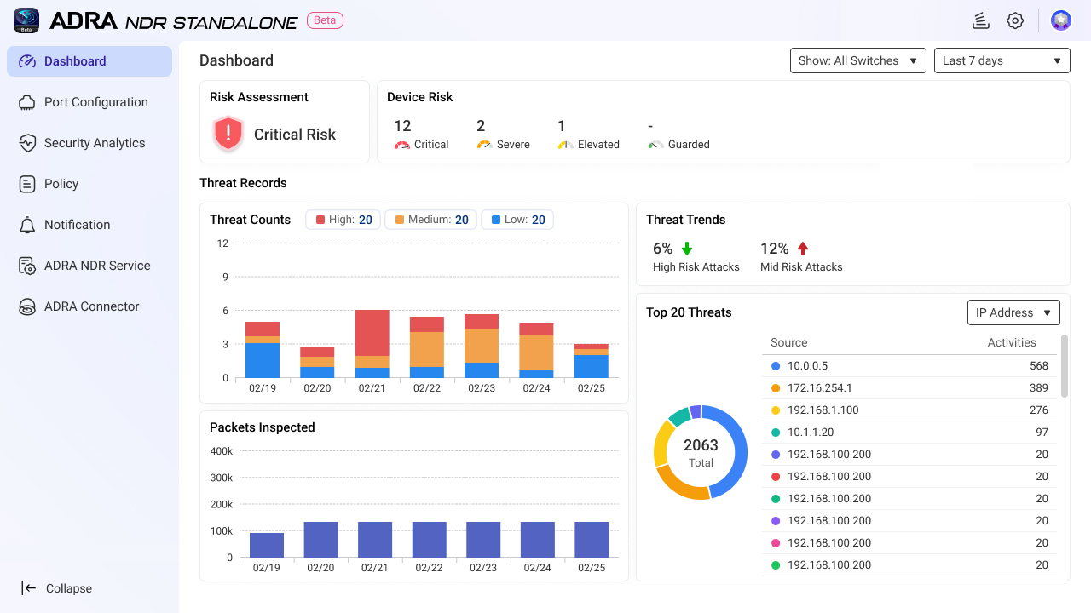Open the IP Address dropdown in Top 20 Threats
This screenshot has height=613, width=1091.
pos(1013,312)
